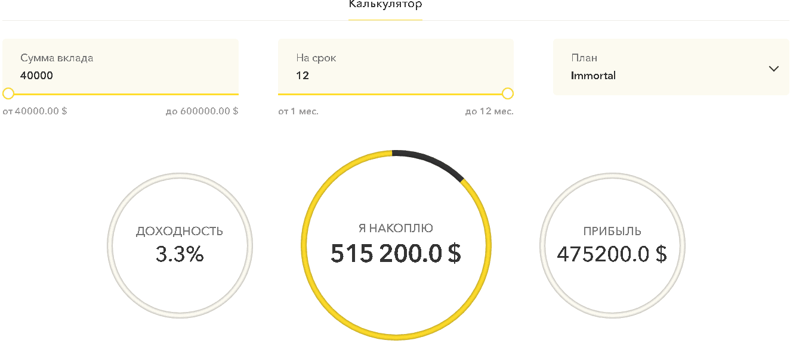Screen dimensions: 790x362
Task: Click the Я НАКОПЛЮ label
Action: click(396, 228)
